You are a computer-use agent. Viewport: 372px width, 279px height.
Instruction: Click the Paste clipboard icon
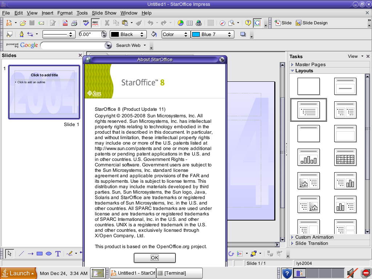click(125, 23)
